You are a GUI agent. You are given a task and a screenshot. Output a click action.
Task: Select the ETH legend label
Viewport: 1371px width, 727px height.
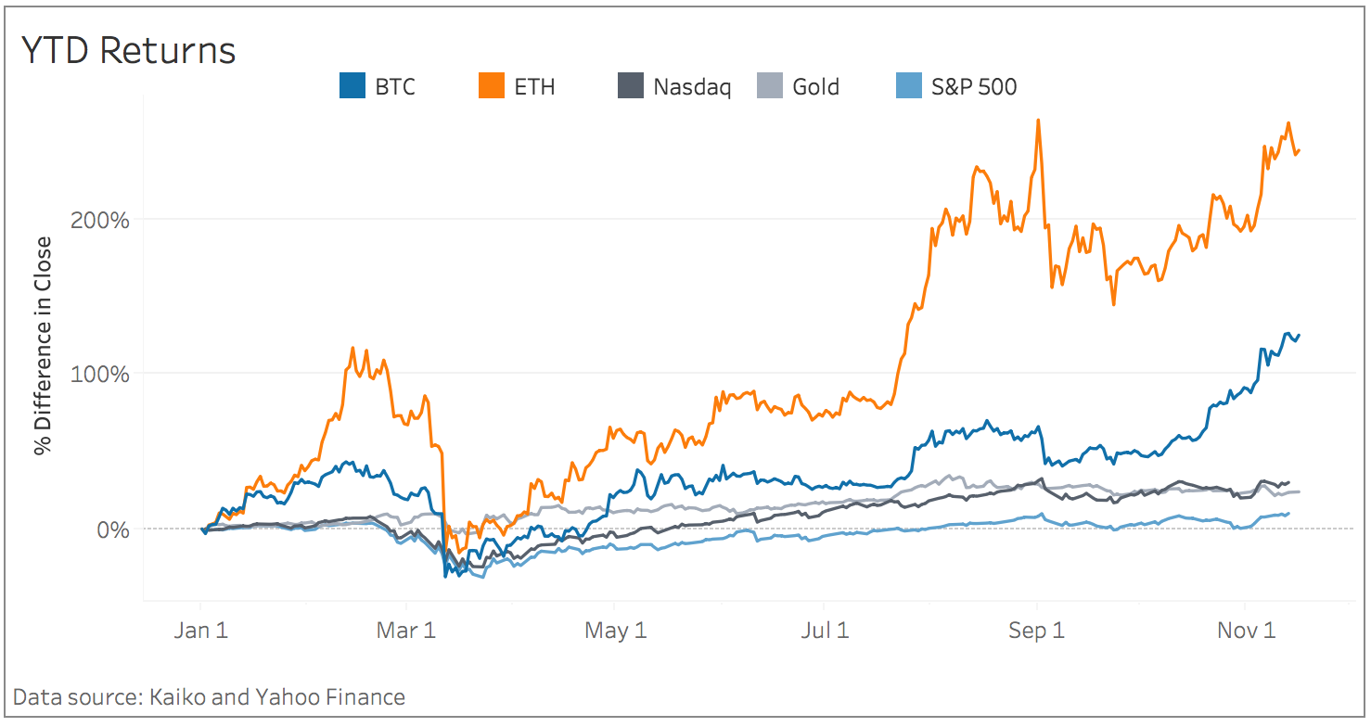tap(534, 87)
